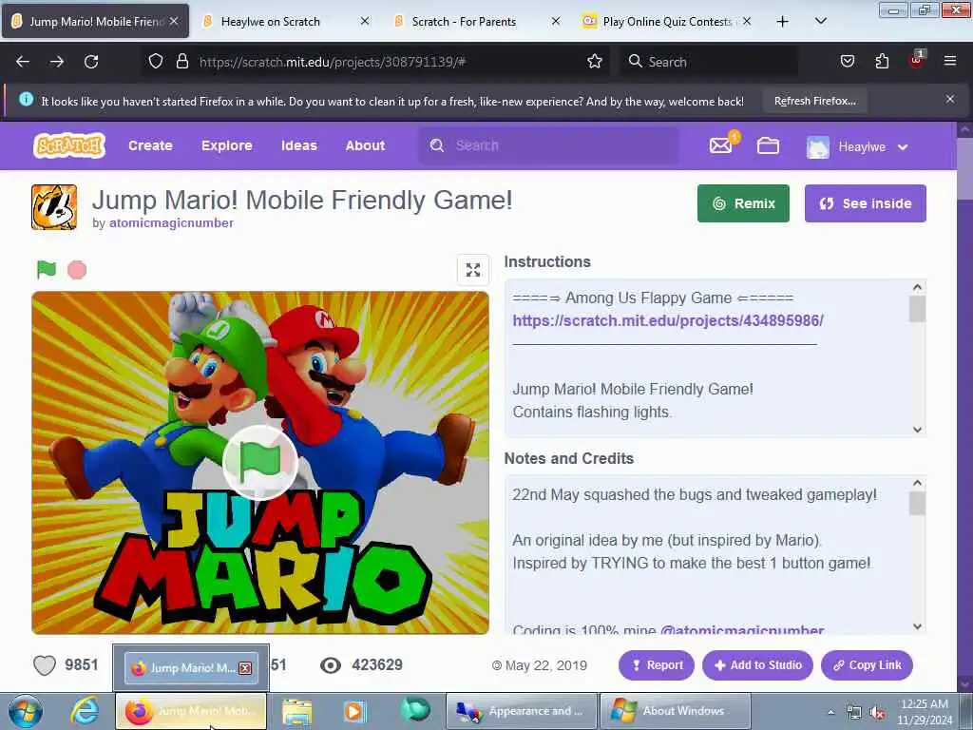The width and height of the screenshot is (973, 730).
Task: Open Windows Explorer folder in taskbar
Action: tap(297, 711)
